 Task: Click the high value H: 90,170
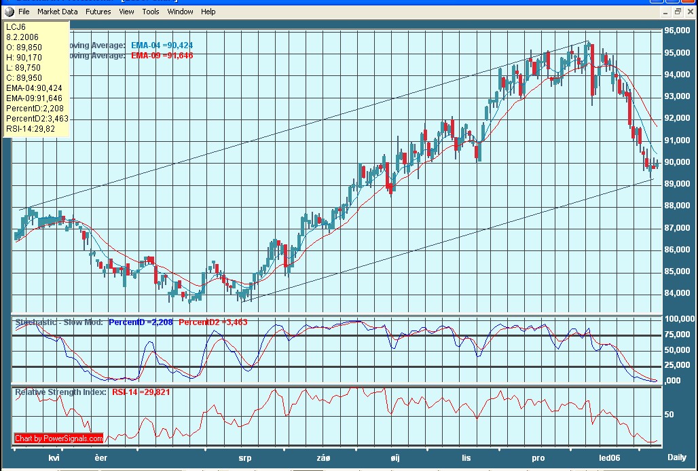pyautogui.click(x=24, y=58)
